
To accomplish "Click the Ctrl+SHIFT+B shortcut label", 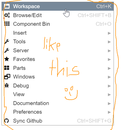I will pyautogui.click(x=94, y=15).
